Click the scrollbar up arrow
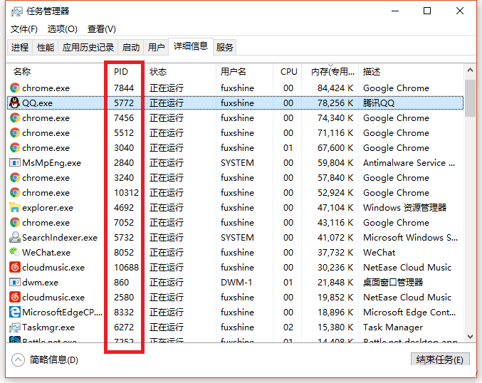This screenshot has height=383, width=482. 470,70
